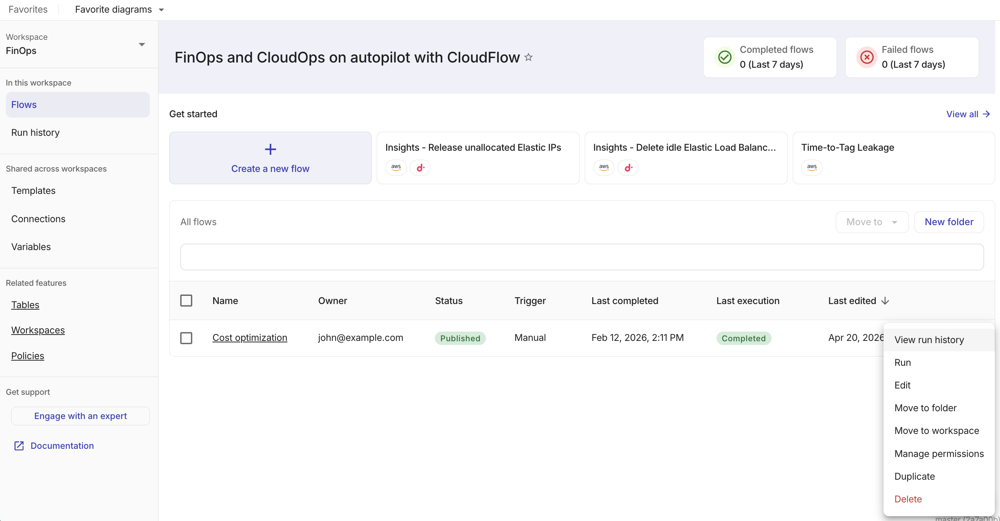Screen dimensions: 1000x521
Task: Open the Favorite diagrams dropdown
Action: 119,10
